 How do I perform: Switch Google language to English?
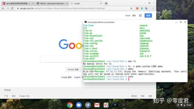click(77, 77)
